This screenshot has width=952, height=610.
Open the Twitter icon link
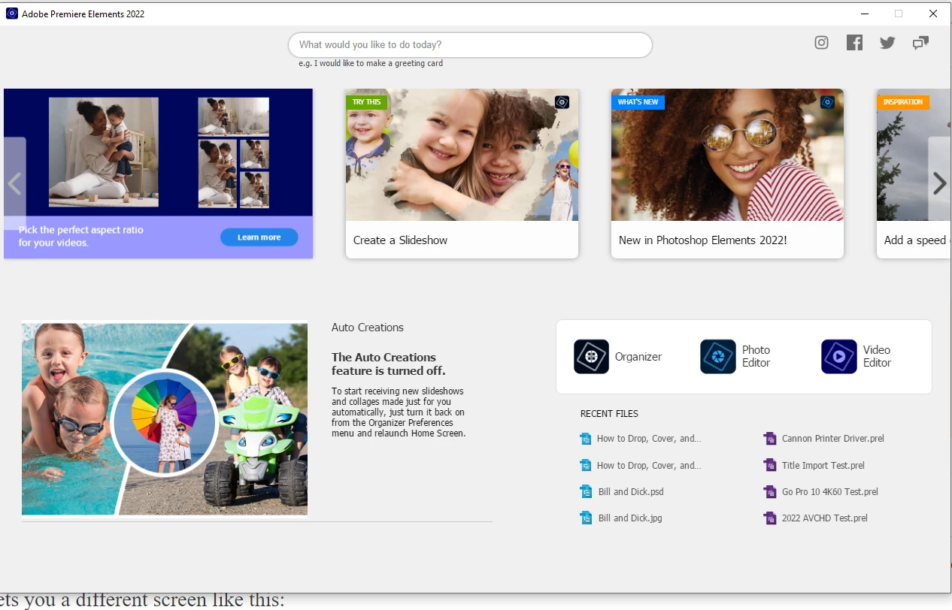[x=887, y=43]
